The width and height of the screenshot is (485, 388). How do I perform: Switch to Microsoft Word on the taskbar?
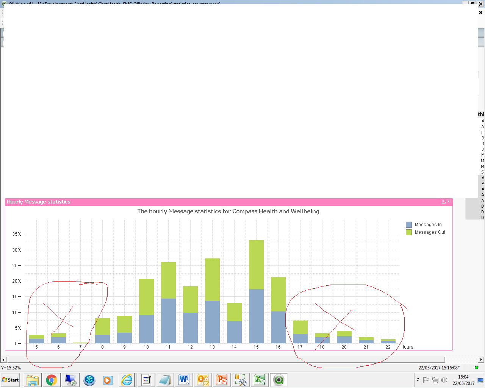[184, 380]
